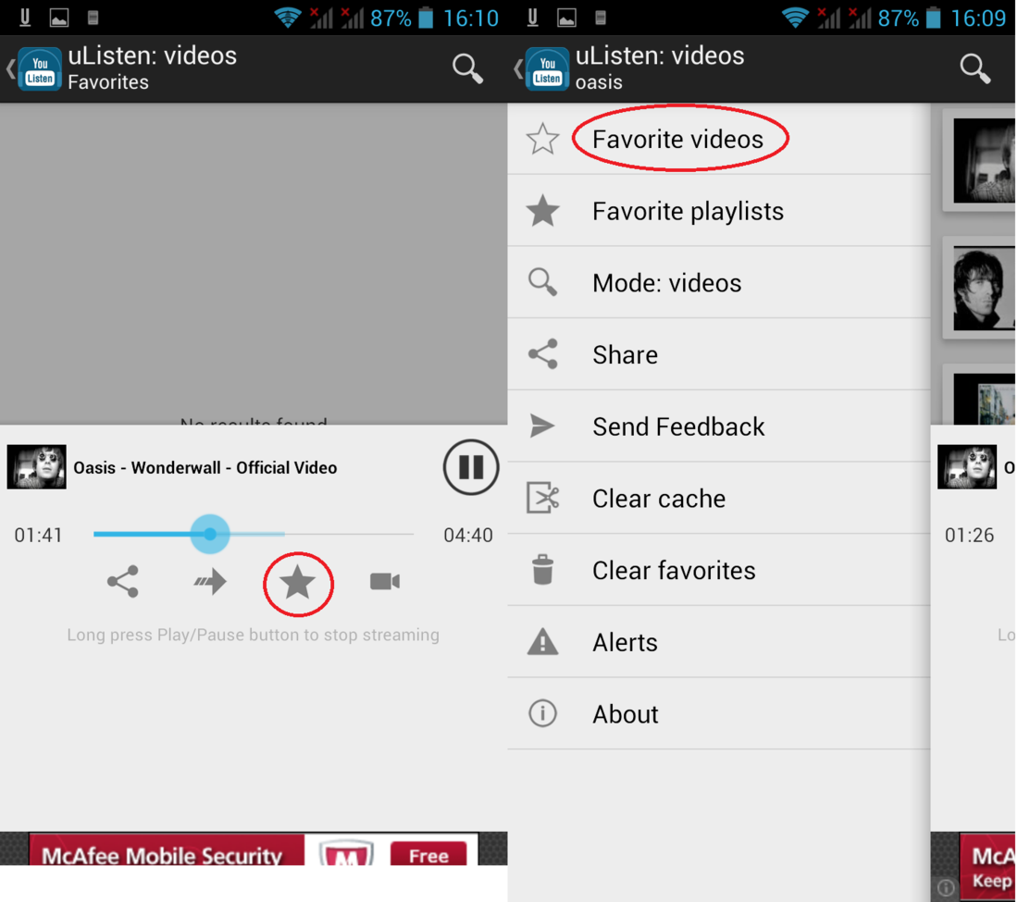Image resolution: width=1018 pixels, height=902 pixels.
Task: Tap the picture notification icon in 16:09 status bar
Action: tap(566, 19)
